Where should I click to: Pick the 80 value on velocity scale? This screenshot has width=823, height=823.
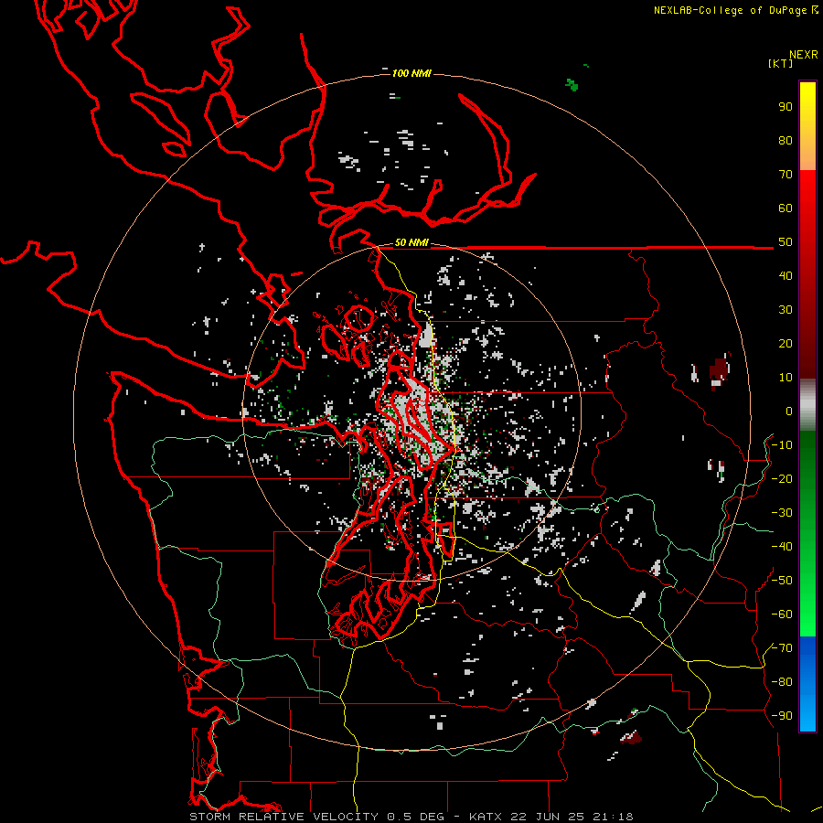click(x=786, y=140)
